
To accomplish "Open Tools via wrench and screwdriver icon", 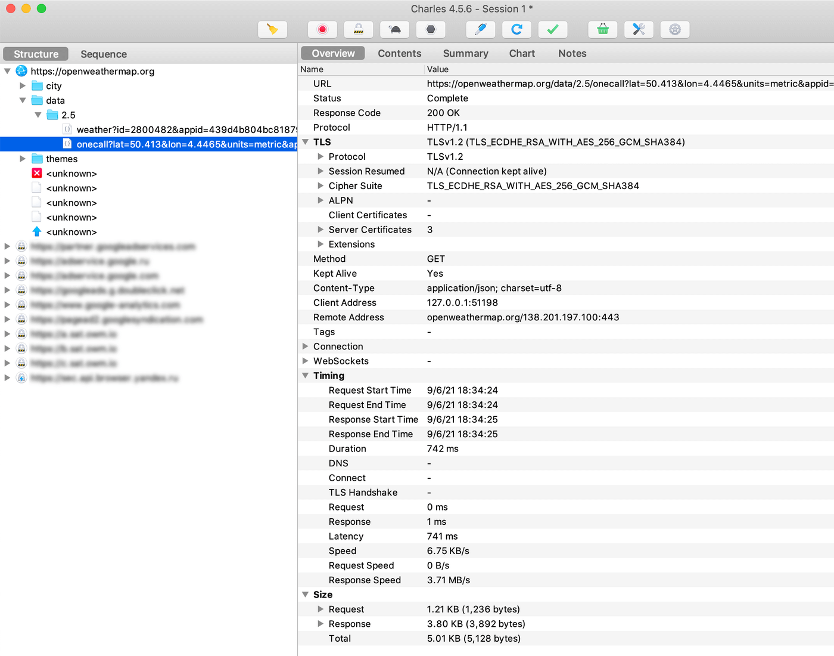I will (x=639, y=29).
